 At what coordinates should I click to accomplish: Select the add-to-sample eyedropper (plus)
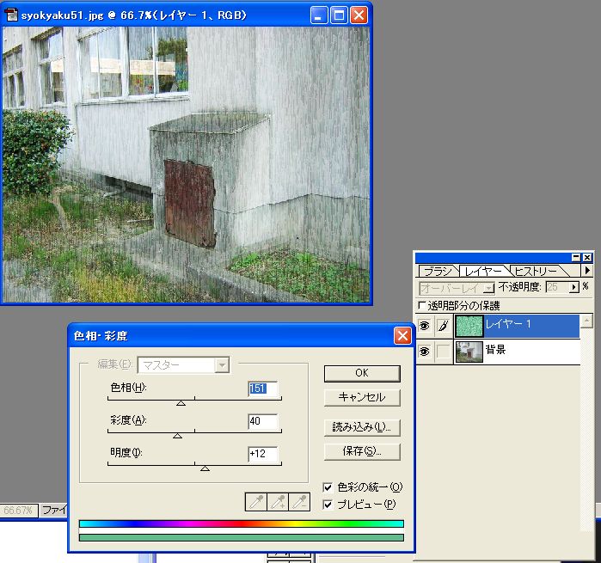pos(278,503)
